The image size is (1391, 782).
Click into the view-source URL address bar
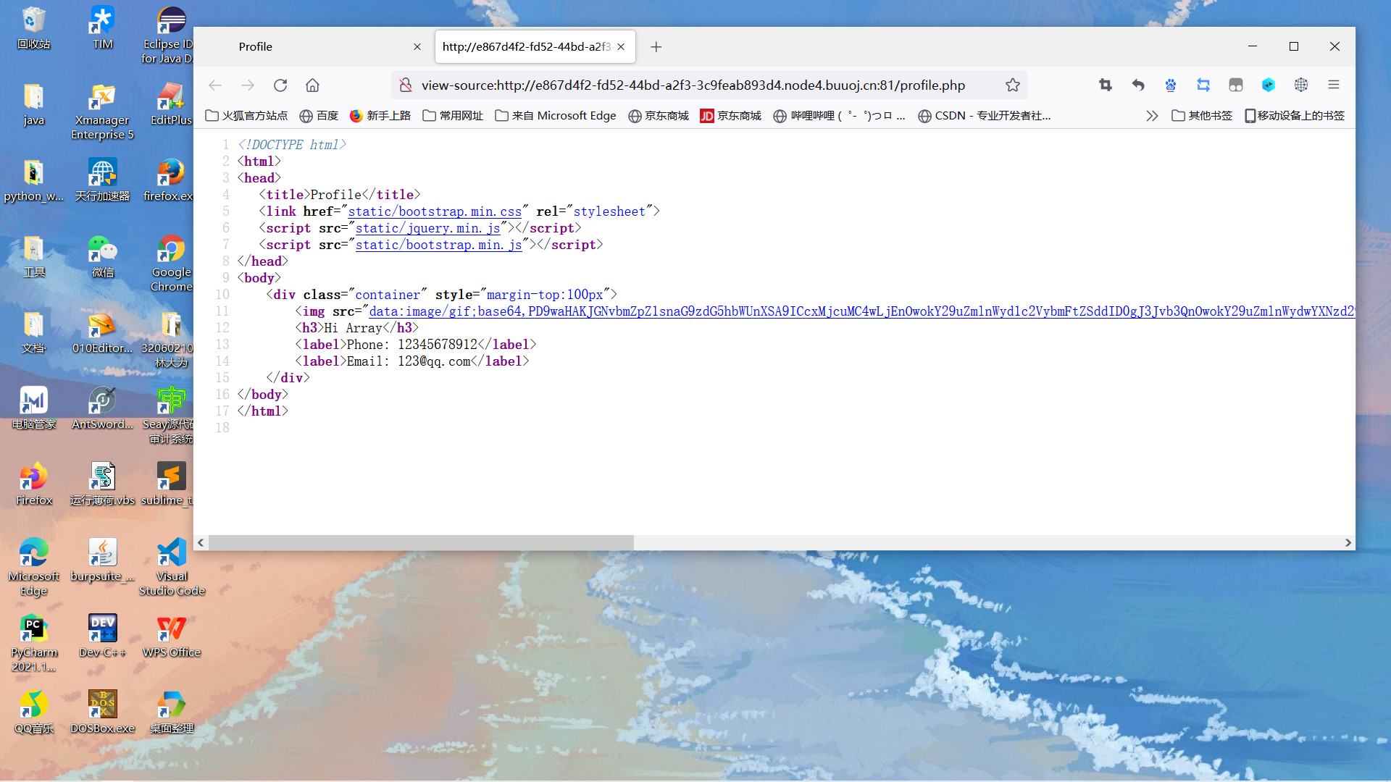click(692, 85)
